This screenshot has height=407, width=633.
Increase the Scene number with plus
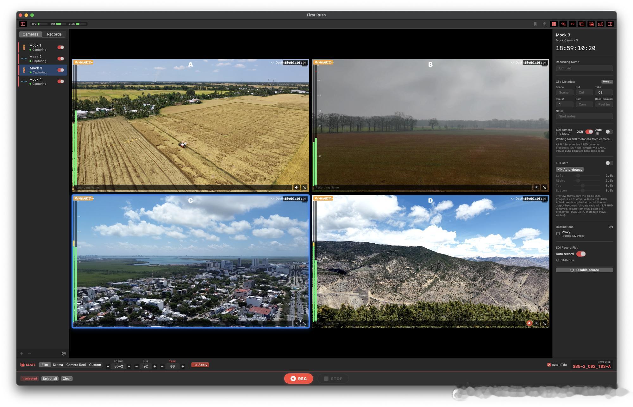point(129,367)
